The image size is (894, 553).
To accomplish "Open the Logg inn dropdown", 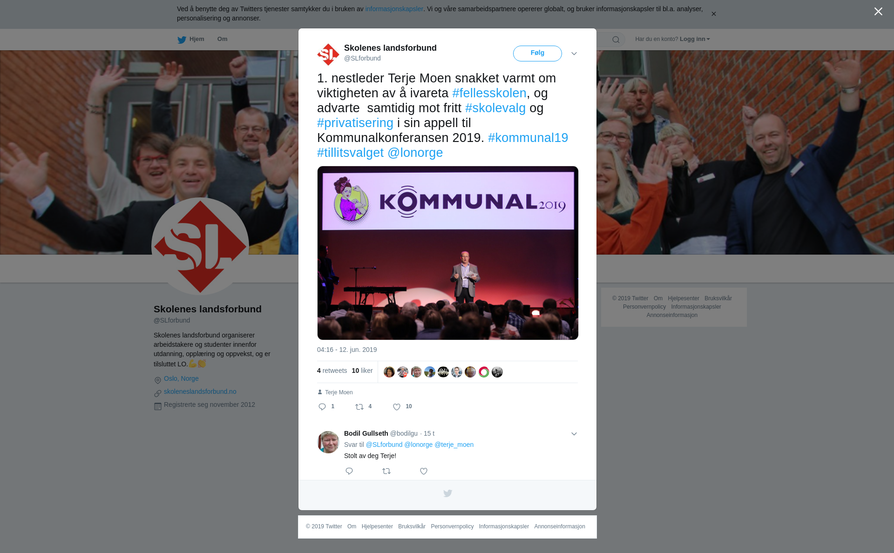I will [x=695, y=39].
